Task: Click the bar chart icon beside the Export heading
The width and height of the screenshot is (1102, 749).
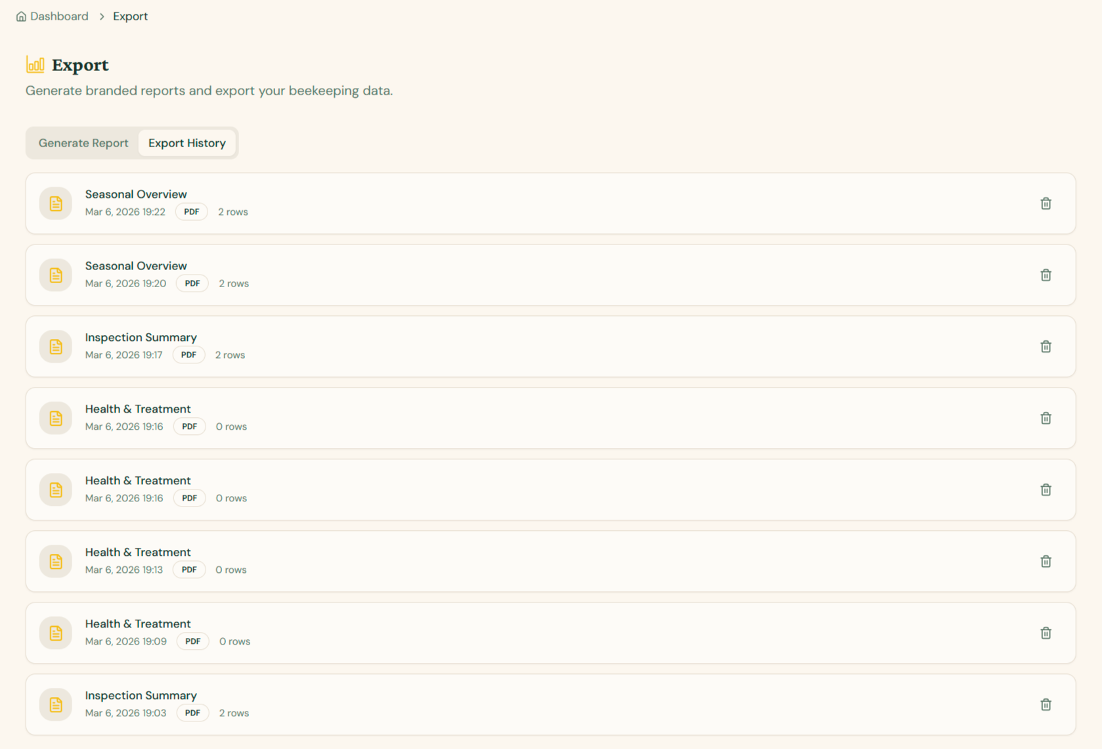Action: tap(35, 64)
